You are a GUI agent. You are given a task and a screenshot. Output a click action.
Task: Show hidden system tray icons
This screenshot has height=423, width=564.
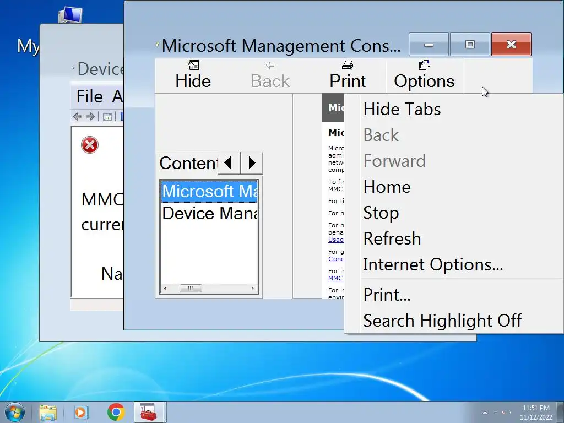click(x=485, y=413)
